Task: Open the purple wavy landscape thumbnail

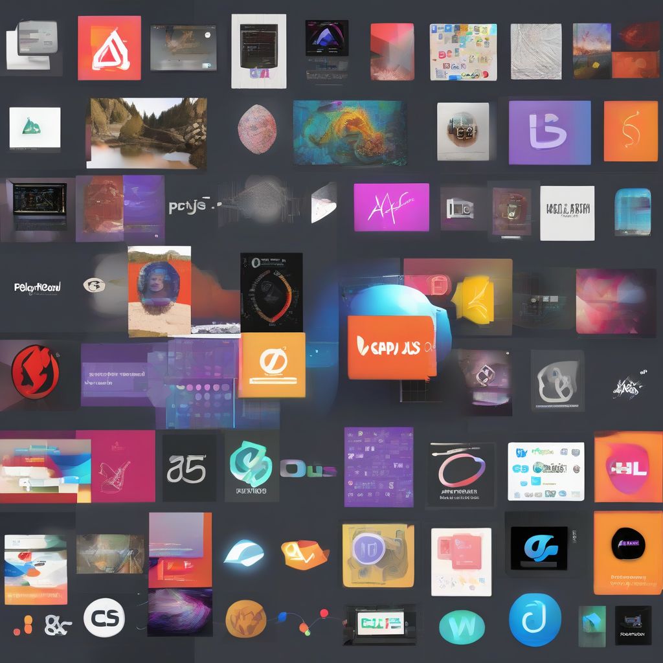Action: [180, 612]
